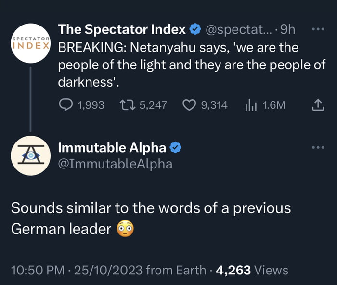Screen dimensions: 337x285
Task: Open The Spectator Index profile picture
Action: (x=31, y=43)
